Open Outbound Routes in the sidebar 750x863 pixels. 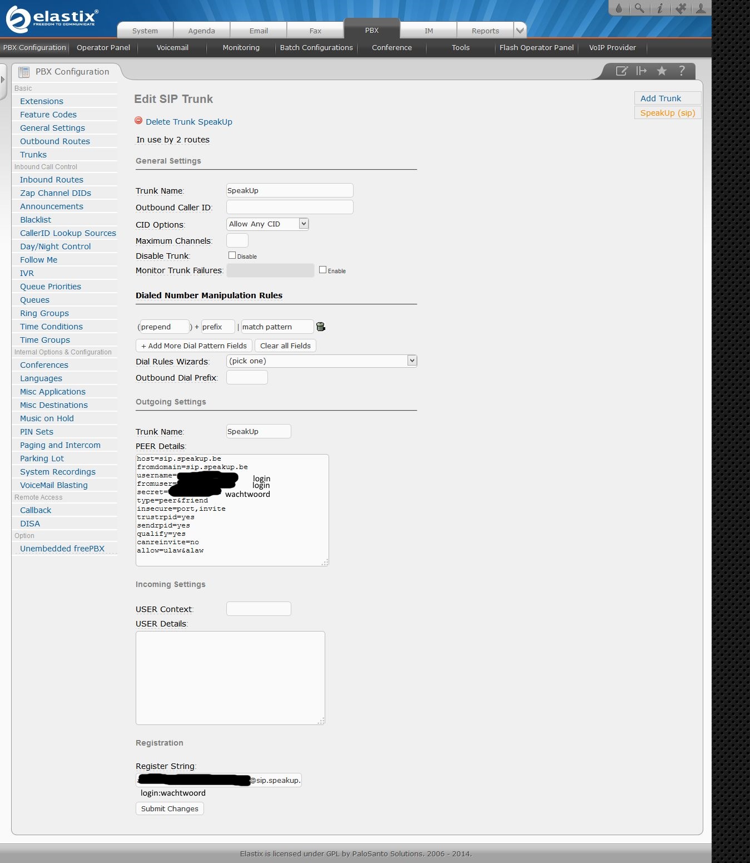click(55, 141)
